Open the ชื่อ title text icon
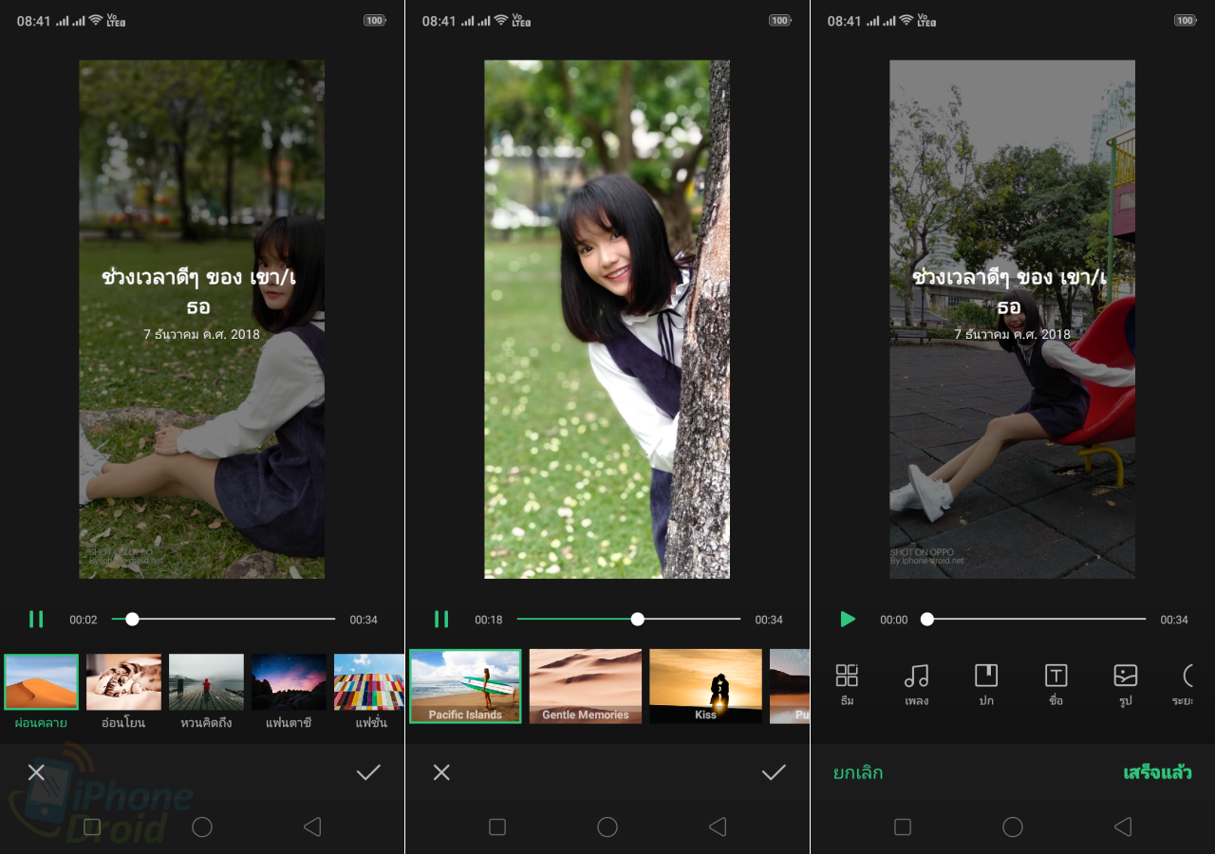Viewport: 1215px width, 854px height. click(1056, 676)
